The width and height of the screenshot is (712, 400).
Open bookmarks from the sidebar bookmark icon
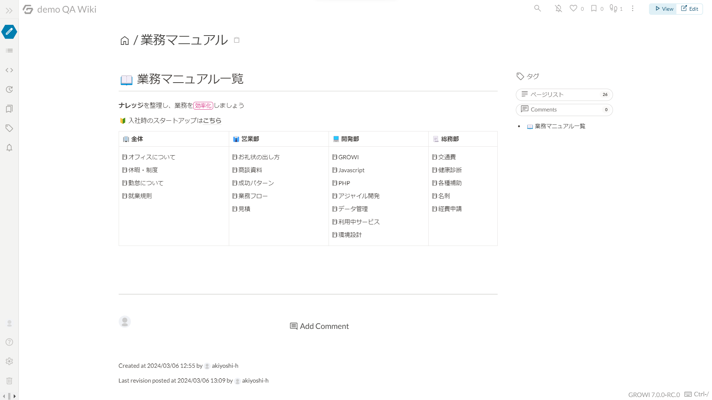point(9,109)
